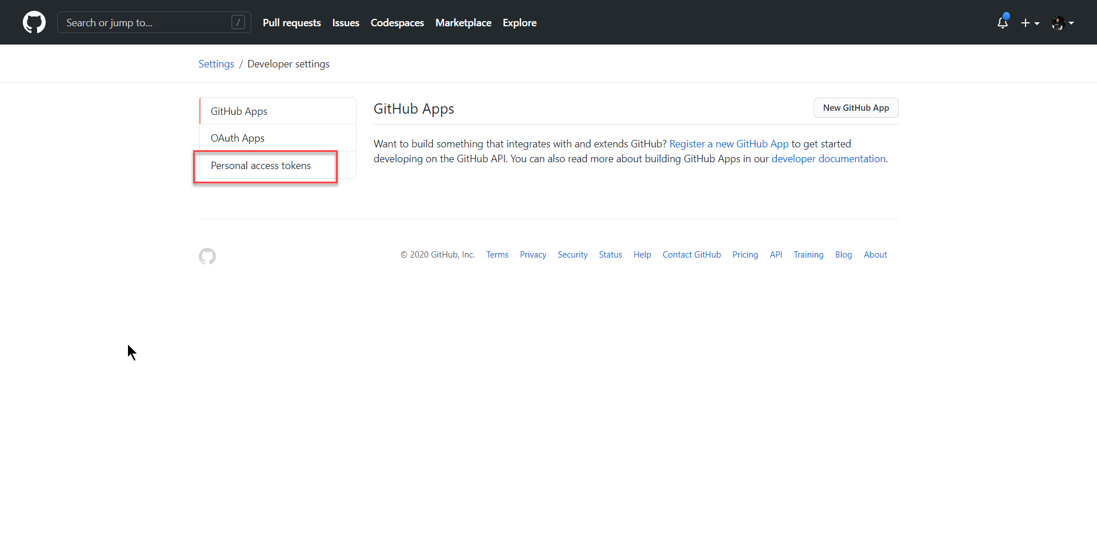Image resolution: width=1097 pixels, height=558 pixels.
Task: Select GitHub Apps in sidebar
Action: tap(239, 111)
